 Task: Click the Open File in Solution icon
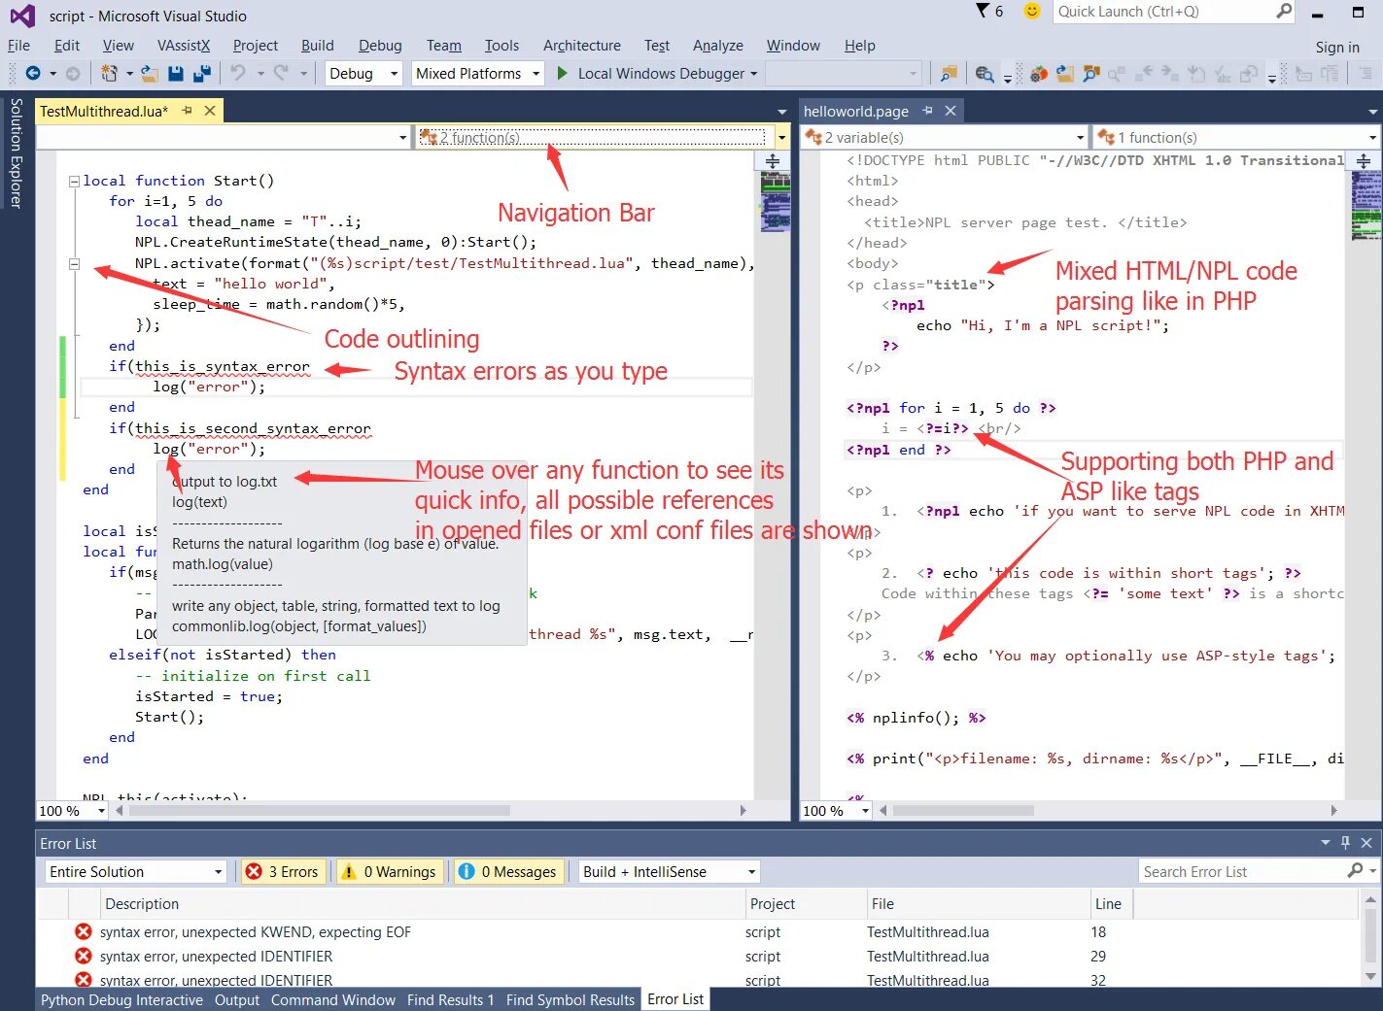coord(1065,74)
